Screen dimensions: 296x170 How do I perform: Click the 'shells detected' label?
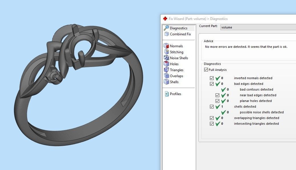click(x=245, y=106)
